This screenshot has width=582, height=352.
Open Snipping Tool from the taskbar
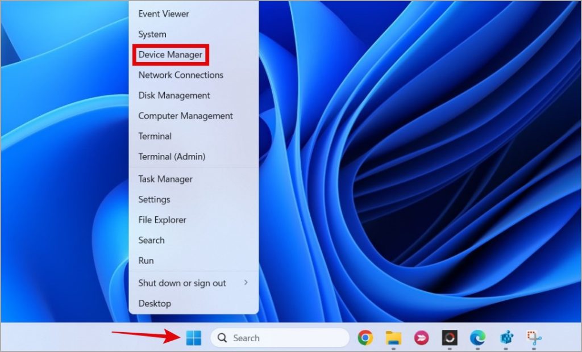tap(534, 338)
